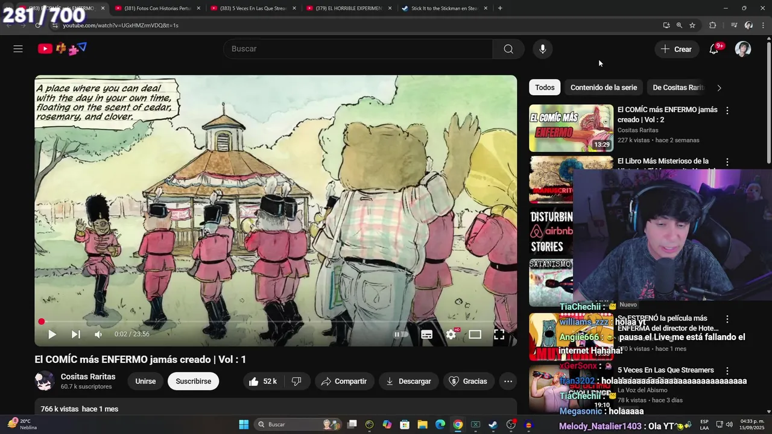Open Microsoft Edge from taskbar
Viewport: 772px width, 434px height.
coord(440,424)
